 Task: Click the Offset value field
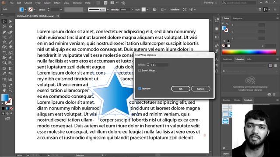tap(159, 65)
